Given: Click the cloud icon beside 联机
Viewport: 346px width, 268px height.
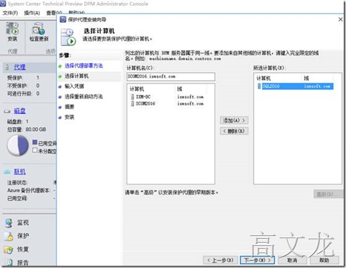Looking at the screenshot, I should pyautogui.click(x=7, y=172).
